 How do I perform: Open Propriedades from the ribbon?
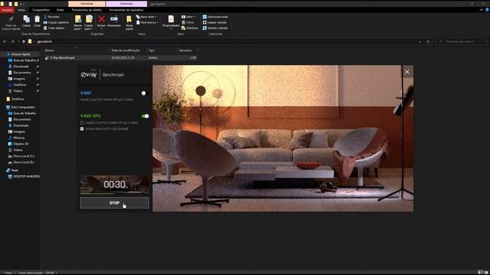coord(171,21)
